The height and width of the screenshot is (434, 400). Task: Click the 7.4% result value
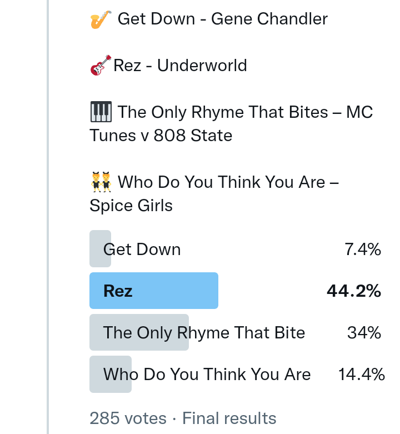tap(363, 250)
